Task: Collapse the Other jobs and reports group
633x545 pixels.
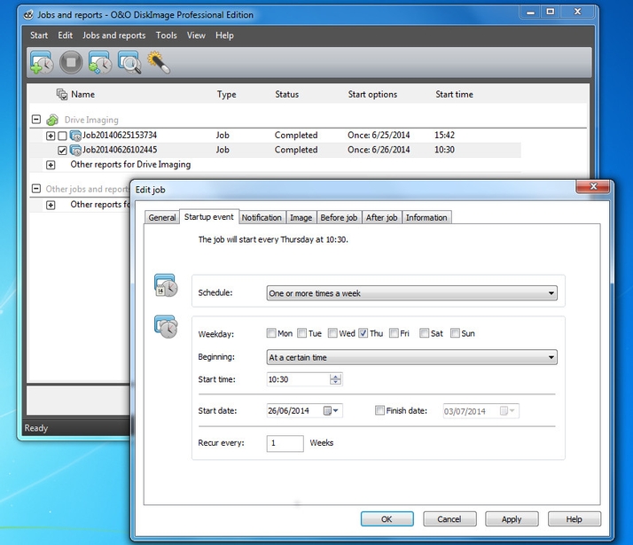Action: pos(36,189)
